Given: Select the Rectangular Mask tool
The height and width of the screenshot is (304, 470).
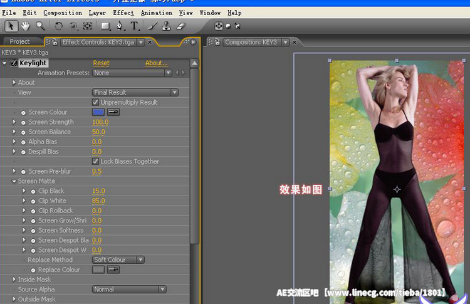Looking at the screenshot, I should (105, 26).
